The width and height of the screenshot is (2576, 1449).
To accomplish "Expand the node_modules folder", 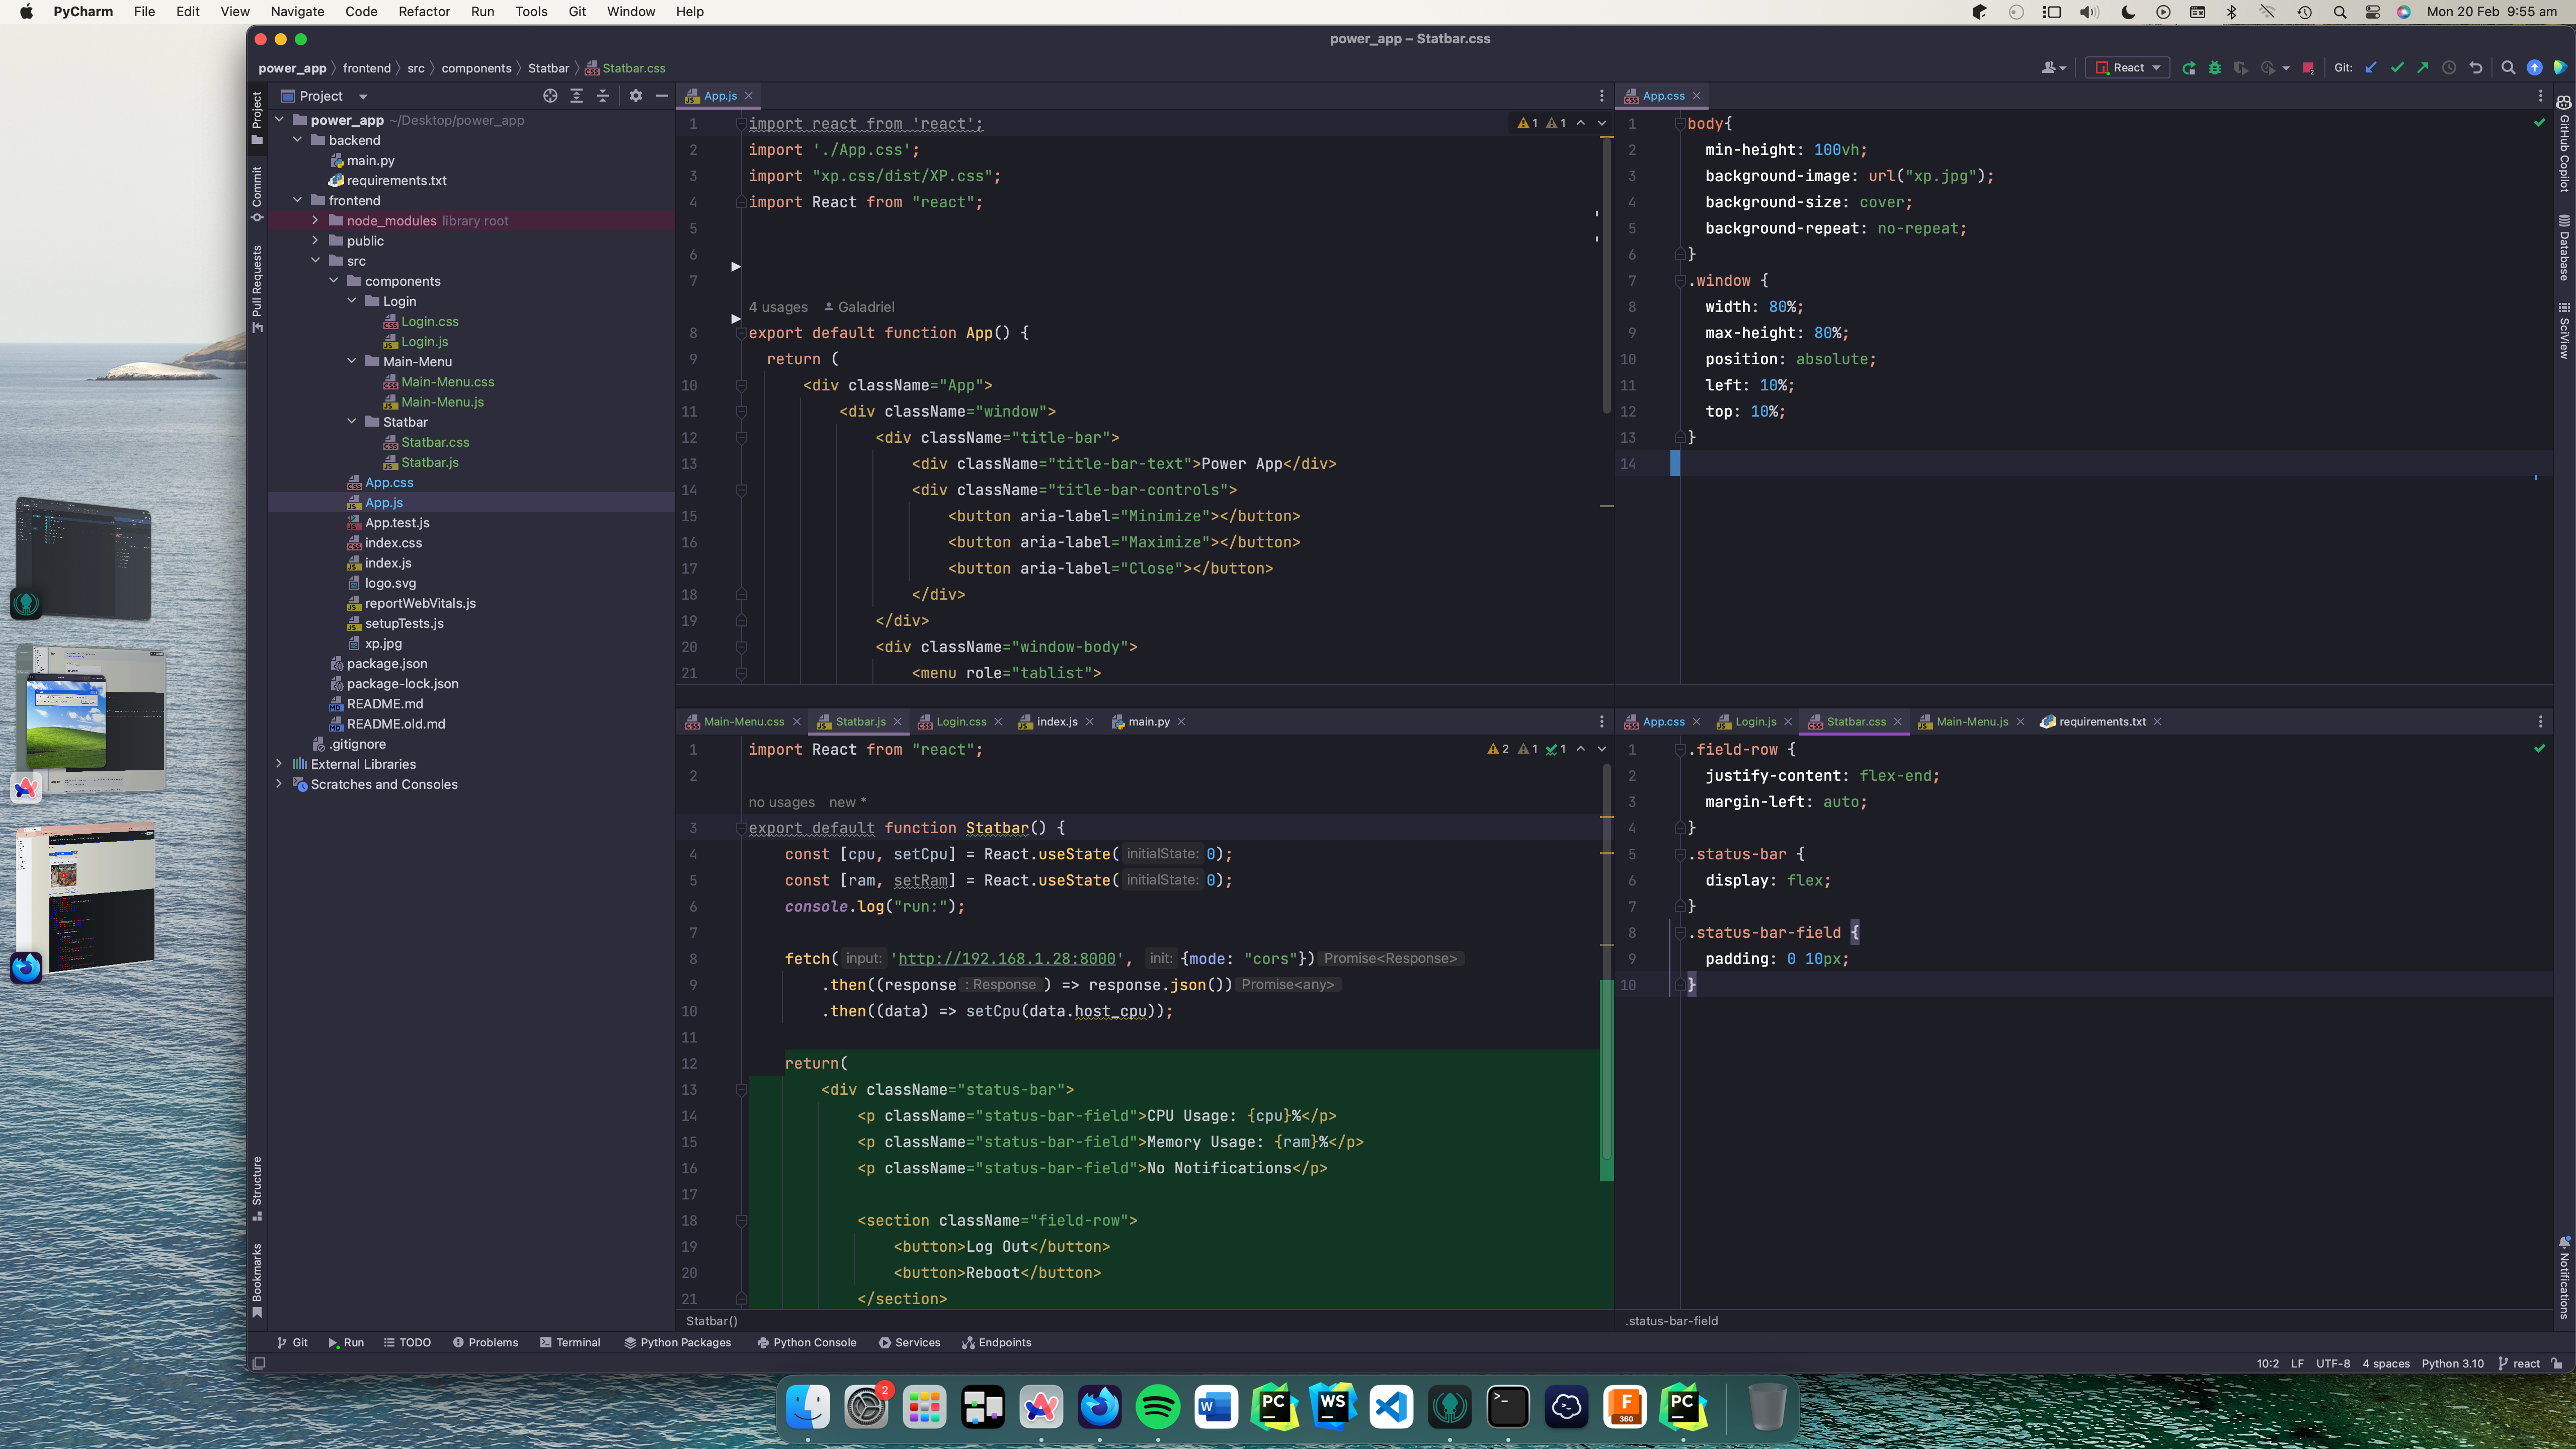I will 315,220.
